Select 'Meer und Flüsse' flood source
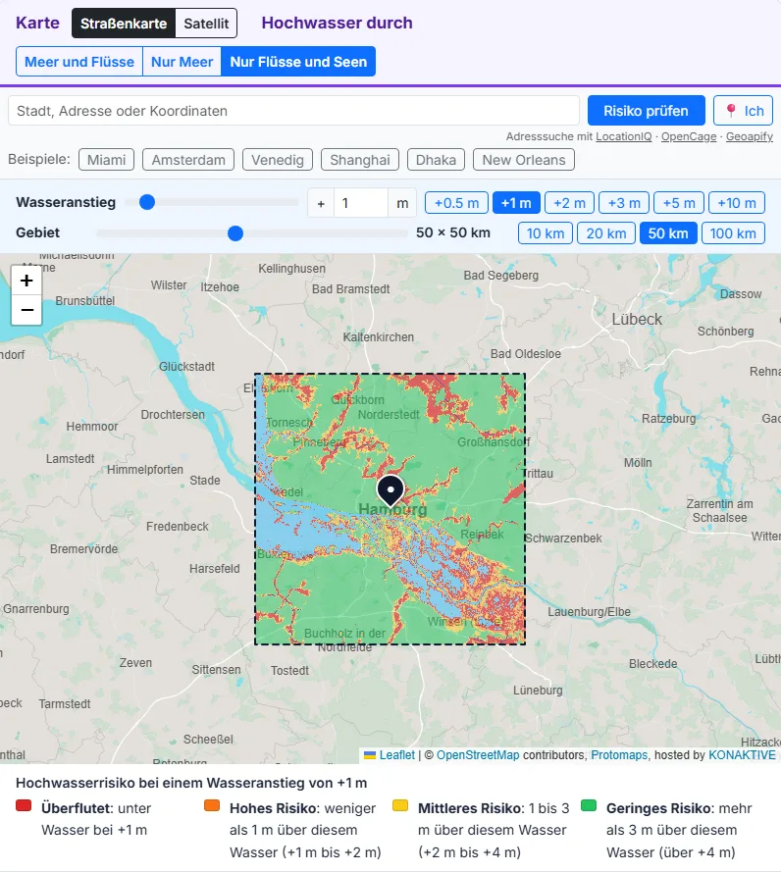Viewport: 781px width, 872px height. click(x=79, y=62)
